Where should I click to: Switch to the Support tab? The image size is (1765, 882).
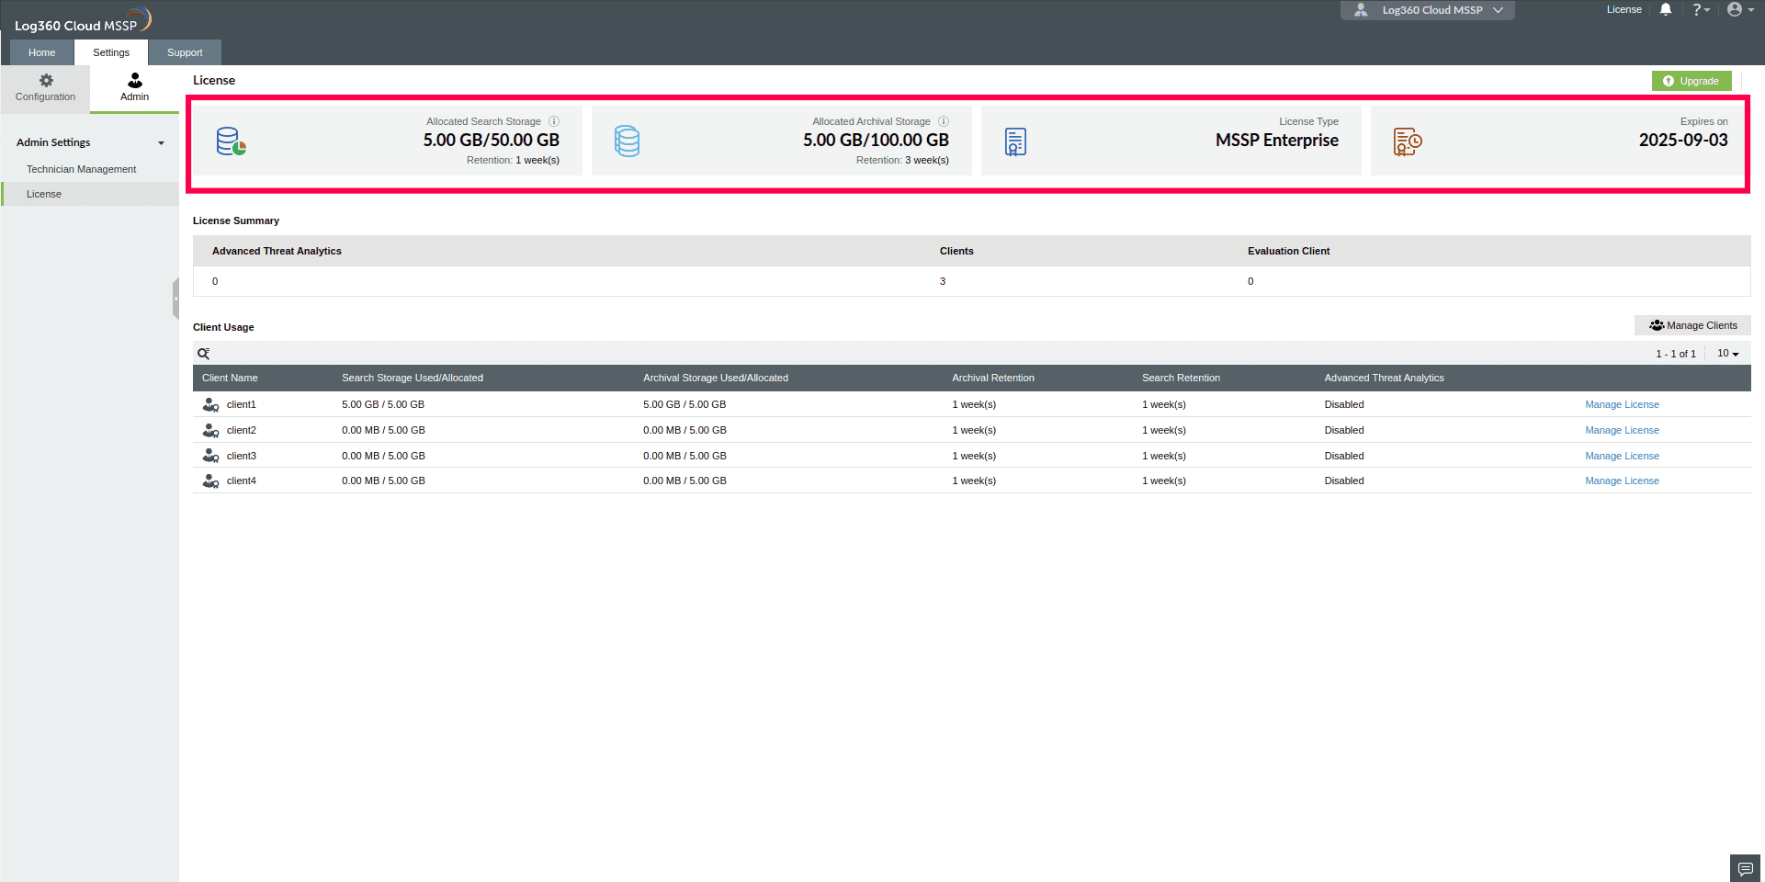(185, 52)
